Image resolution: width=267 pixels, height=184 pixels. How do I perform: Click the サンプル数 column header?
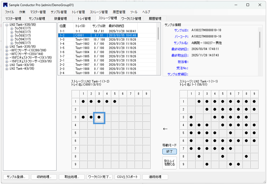[x=99, y=26]
